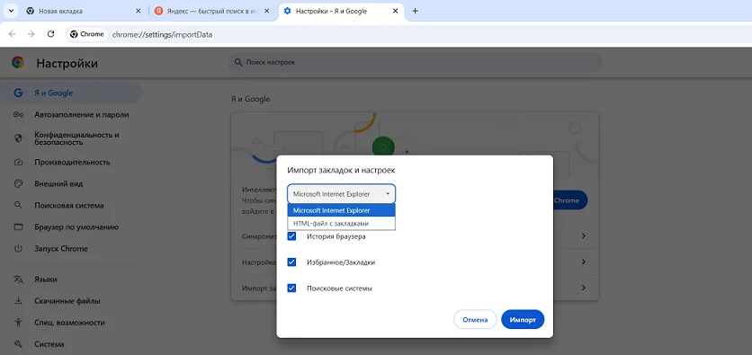Open the tab search dropdown arrow
Viewport: 752px width, 355px height.
click(11, 11)
